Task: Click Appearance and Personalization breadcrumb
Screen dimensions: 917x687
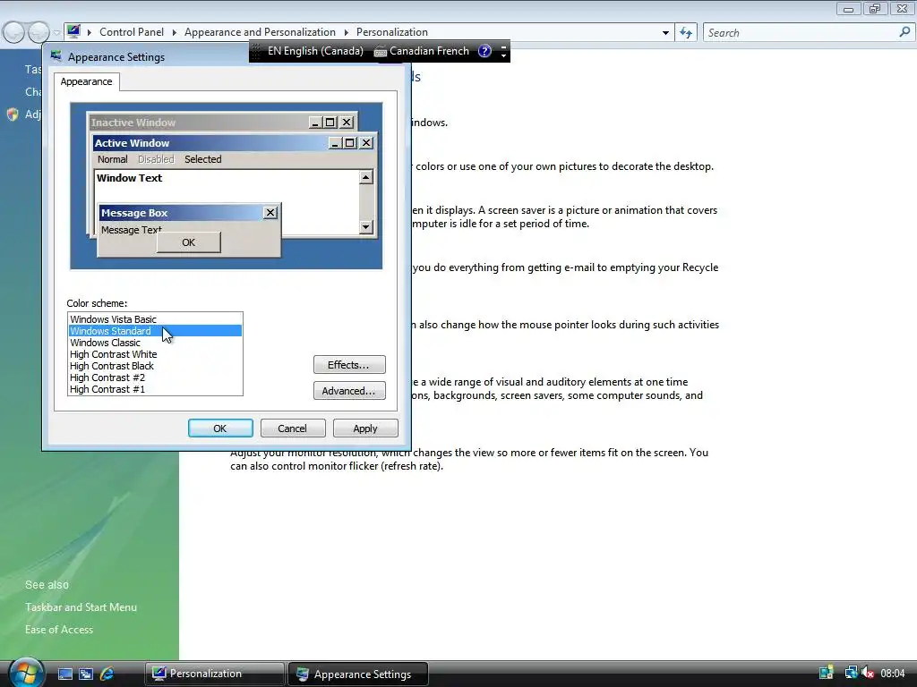Action: click(261, 32)
